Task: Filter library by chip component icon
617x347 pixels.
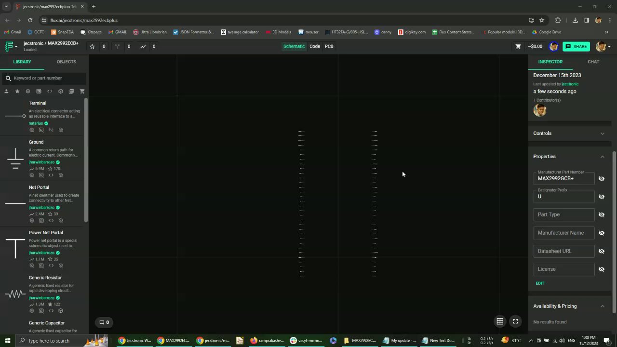Action: click(x=28, y=91)
